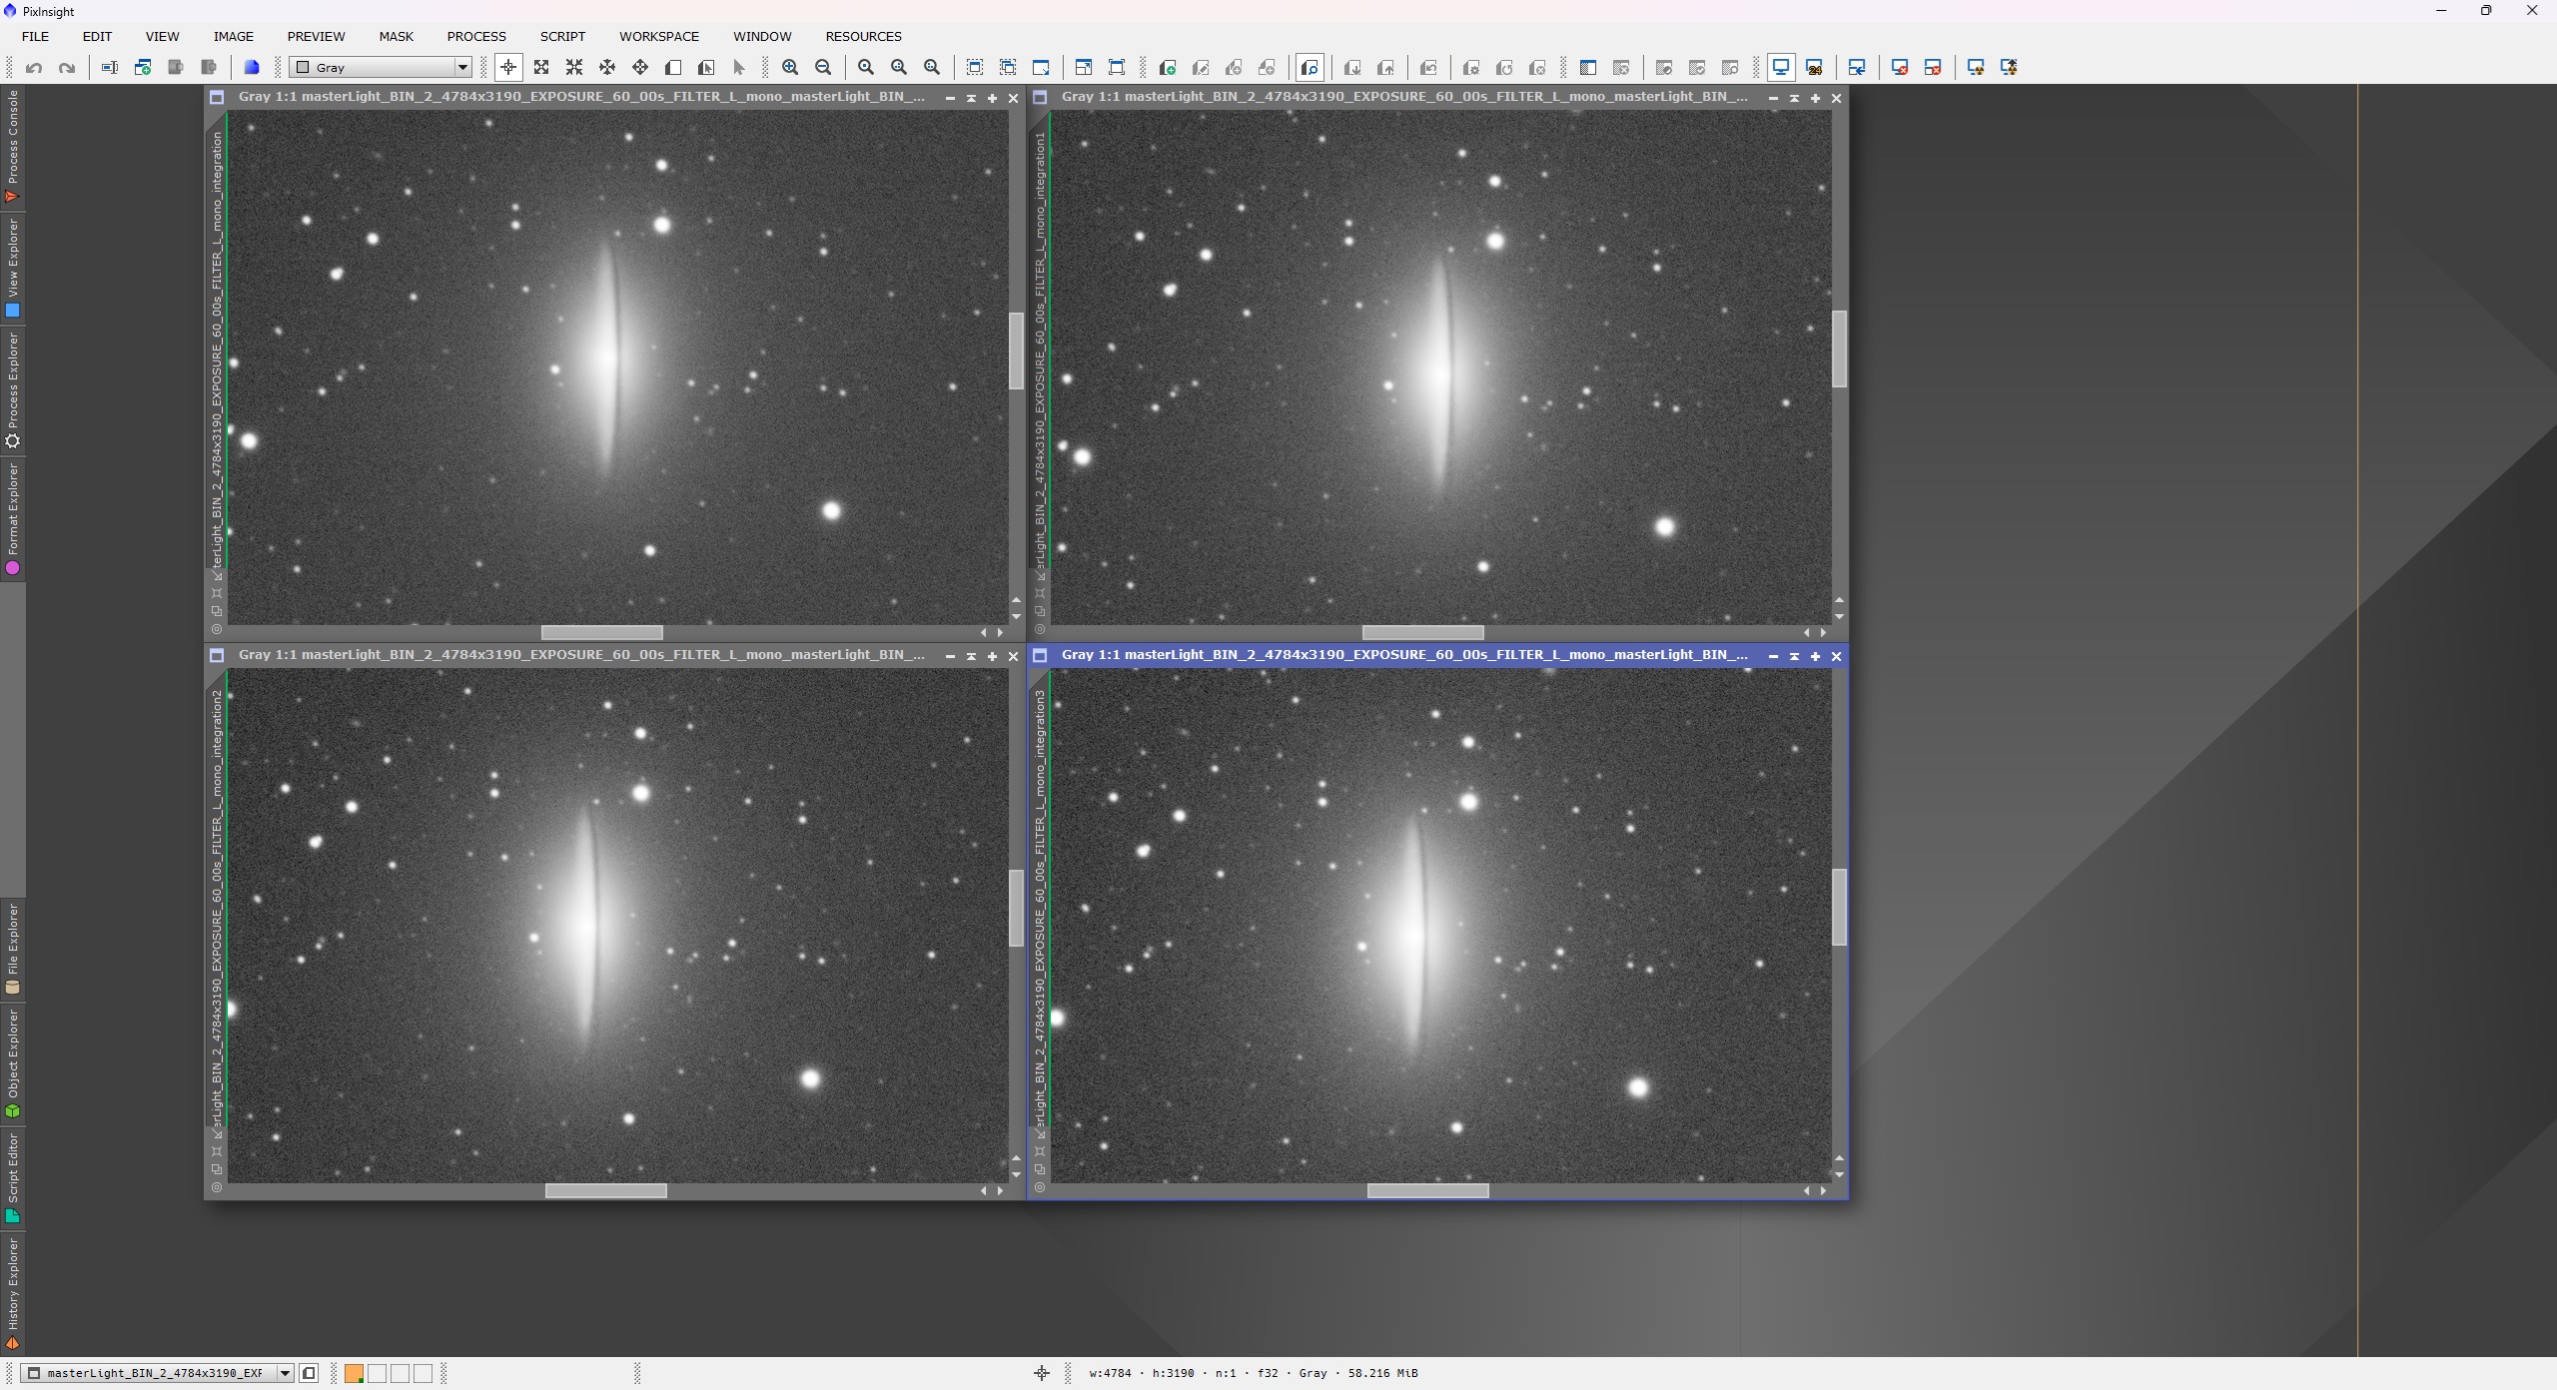
Task: Select the third workspace square
Action: point(400,1373)
